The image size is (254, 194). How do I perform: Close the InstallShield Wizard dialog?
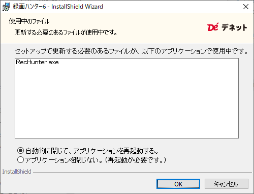(x=246, y=7)
